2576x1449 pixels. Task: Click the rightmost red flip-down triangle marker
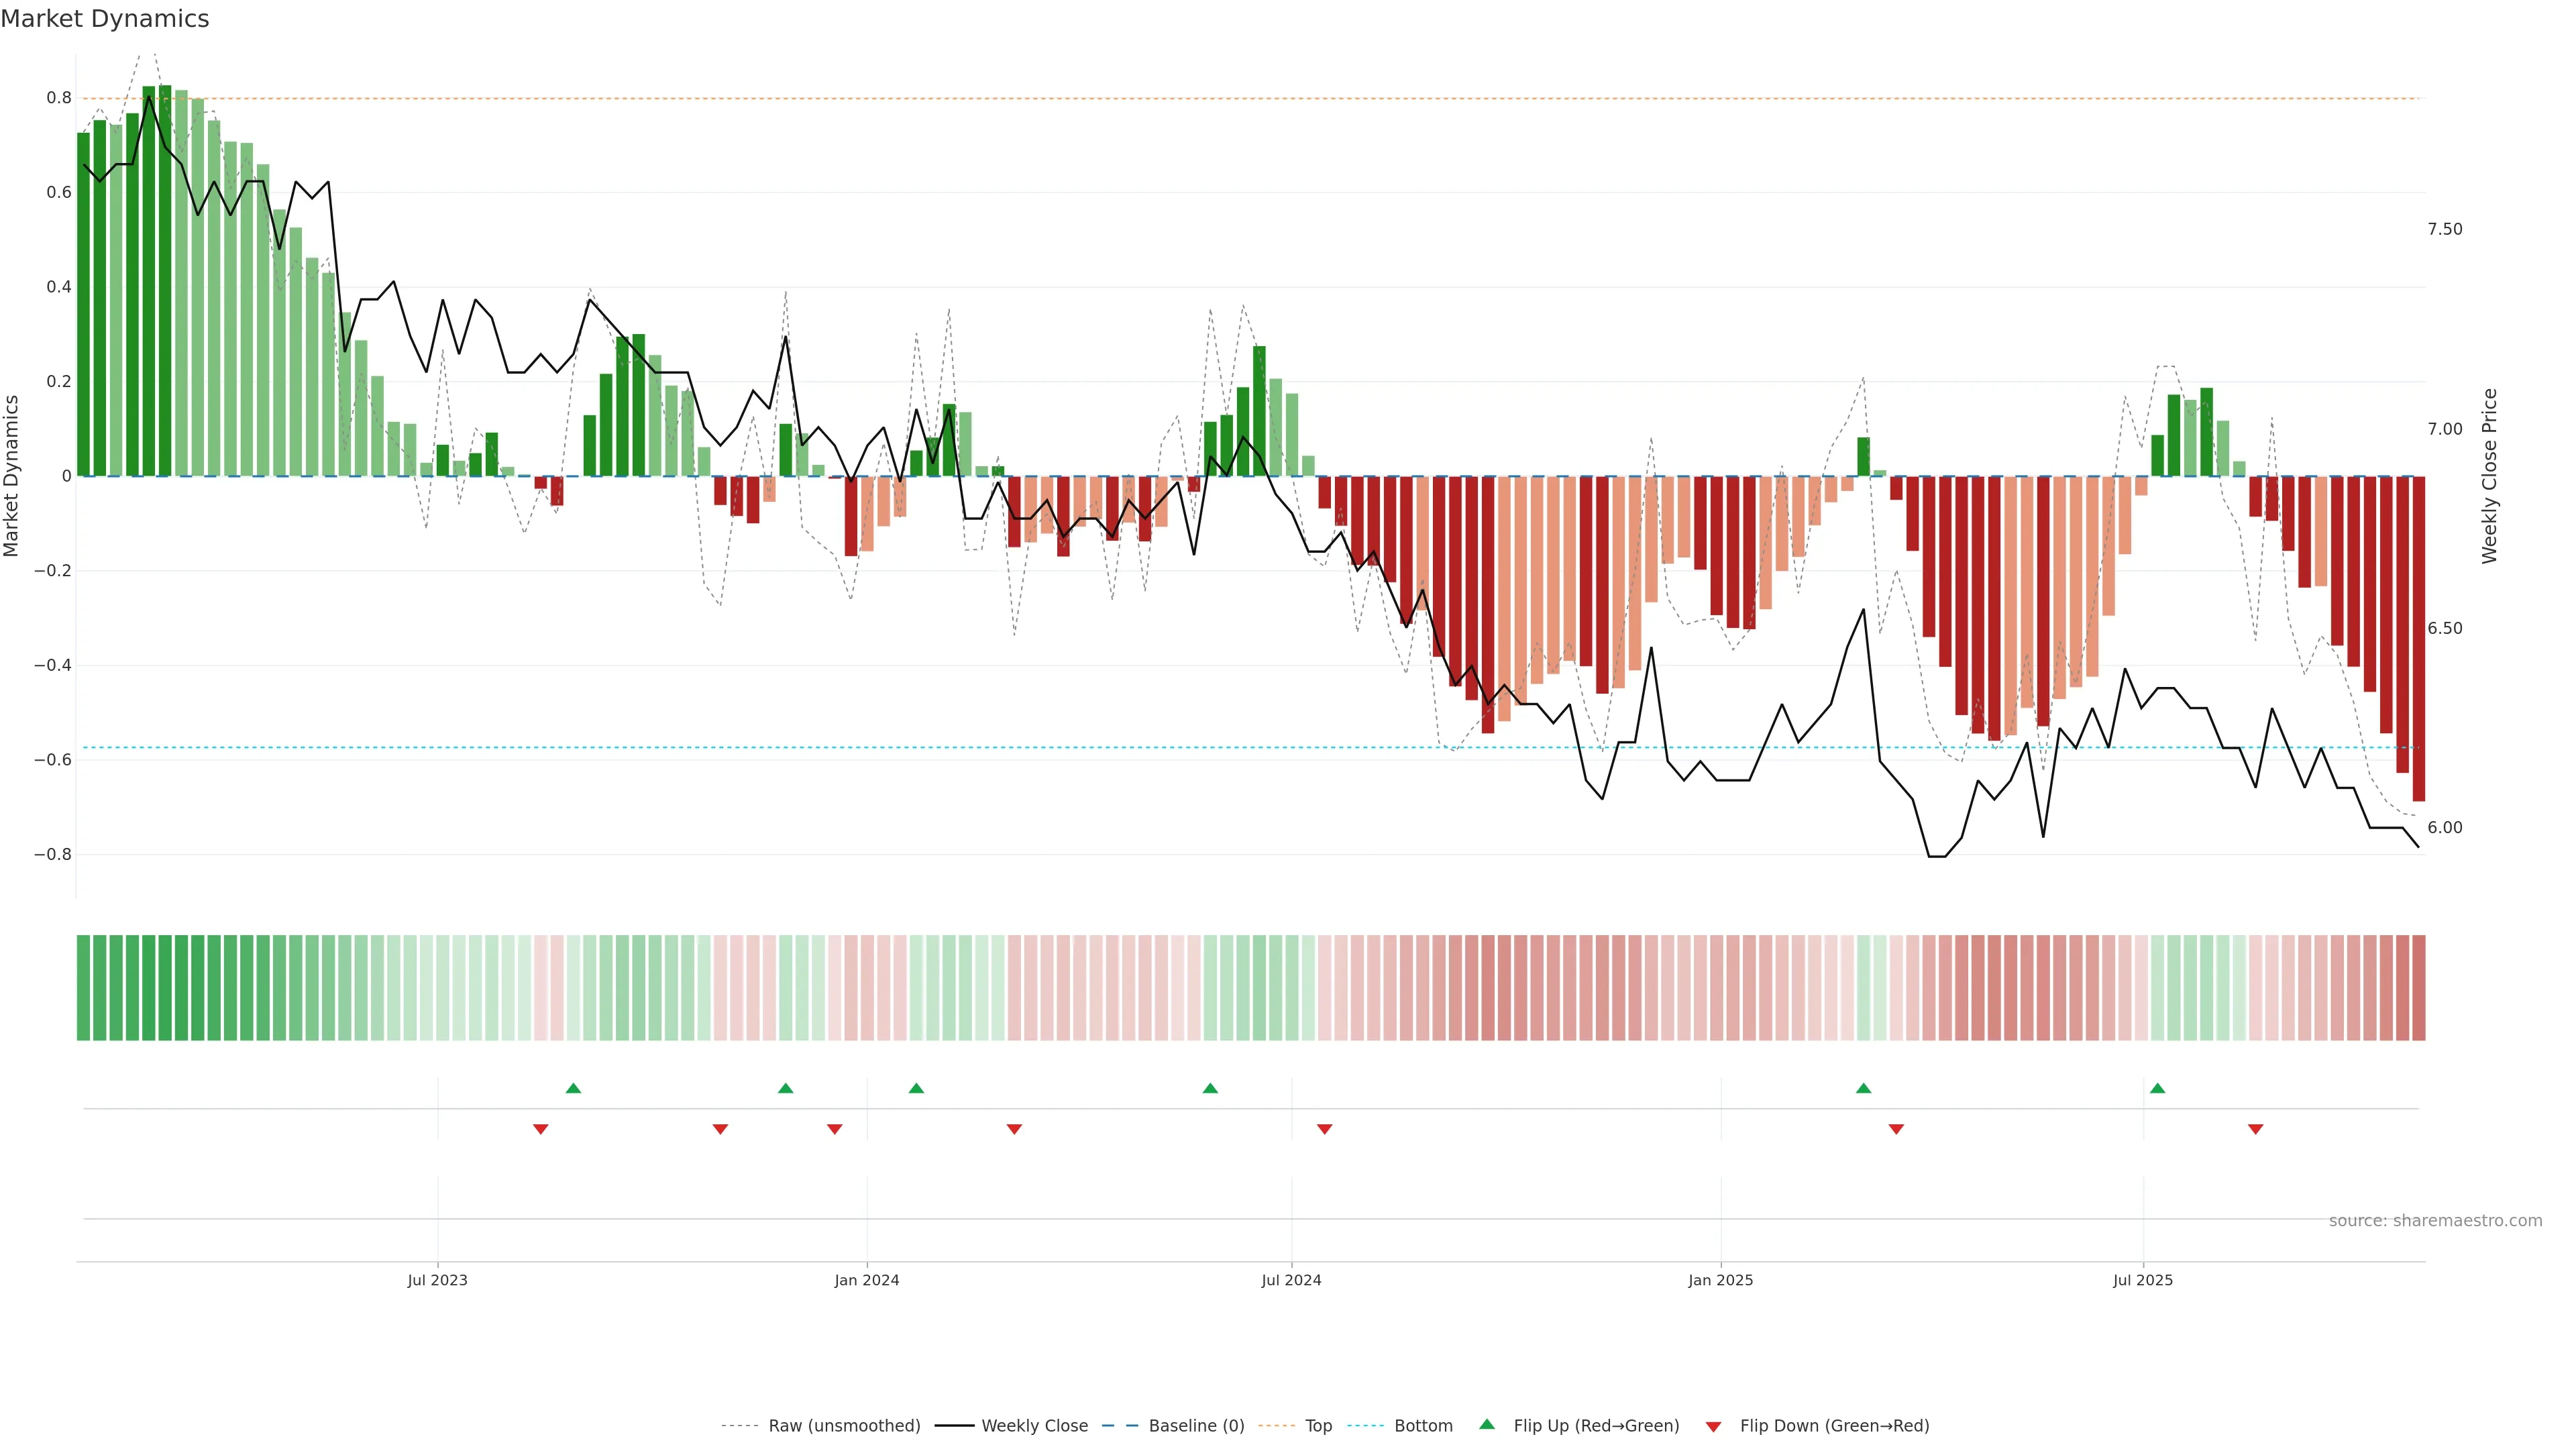pyautogui.click(x=2255, y=1129)
